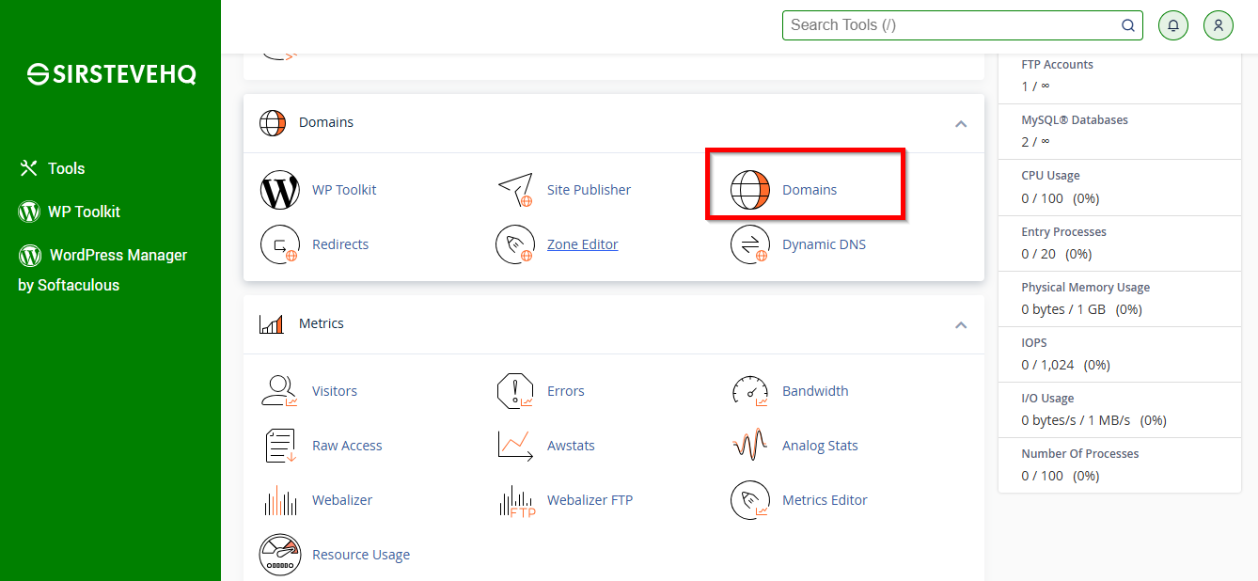Click the Entry Processes statistic label

pyautogui.click(x=1063, y=232)
